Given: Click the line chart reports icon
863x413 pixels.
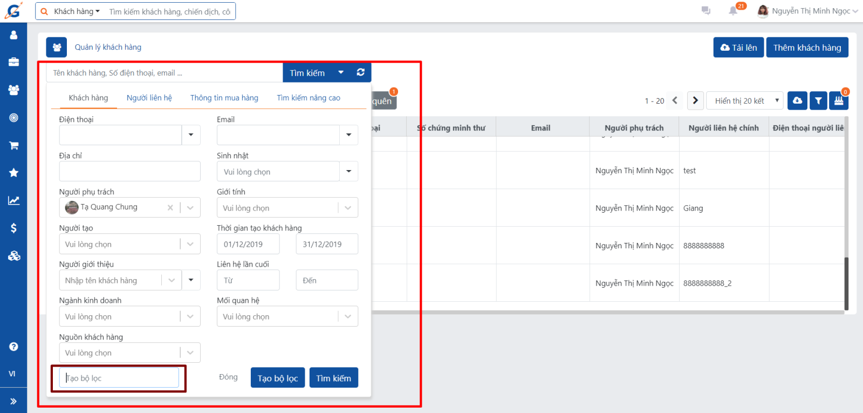Looking at the screenshot, I should (13, 200).
